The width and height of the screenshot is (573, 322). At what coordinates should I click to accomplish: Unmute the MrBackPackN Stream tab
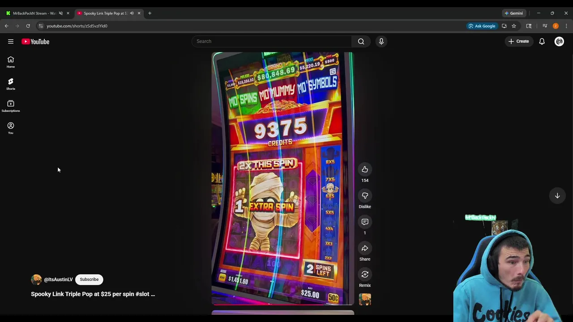click(61, 13)
